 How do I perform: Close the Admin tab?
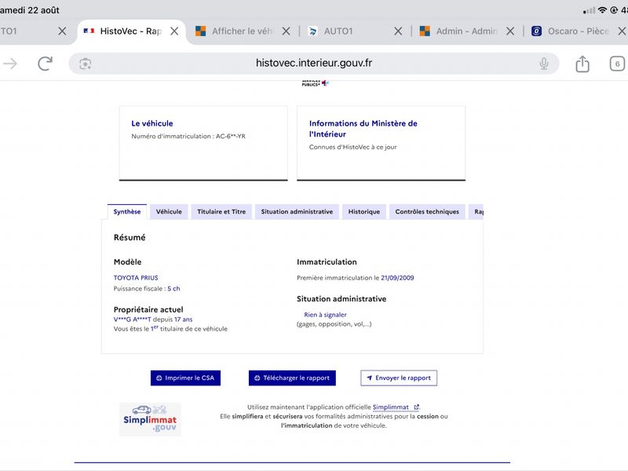(509, 31)
